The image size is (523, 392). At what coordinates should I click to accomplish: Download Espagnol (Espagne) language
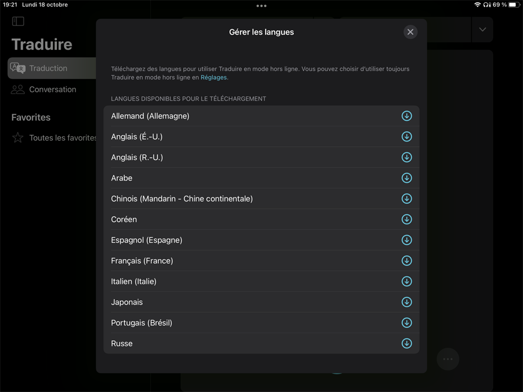(406, 240)
